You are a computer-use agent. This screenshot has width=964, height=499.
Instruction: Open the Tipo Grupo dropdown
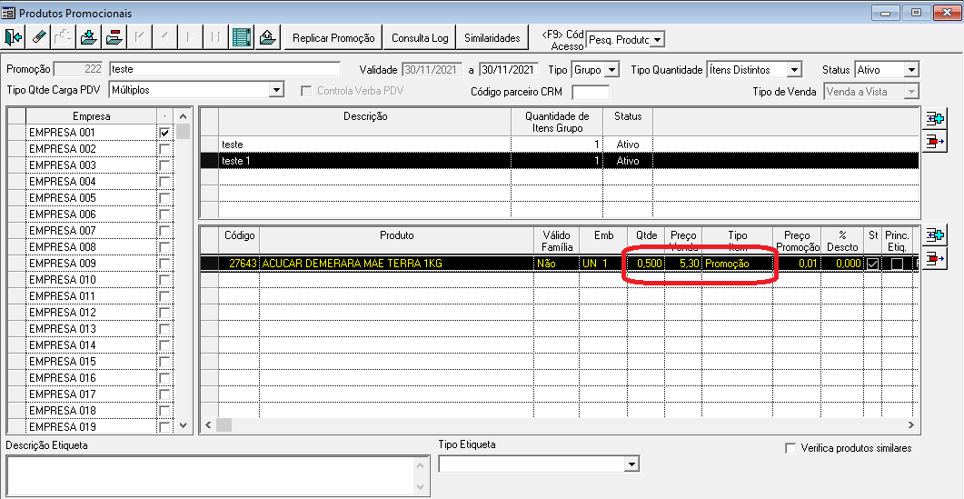[611, 70]
